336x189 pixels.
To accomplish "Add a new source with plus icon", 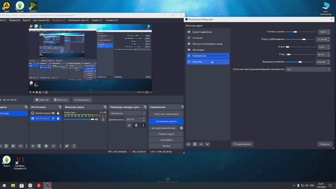I will [33, 146].
